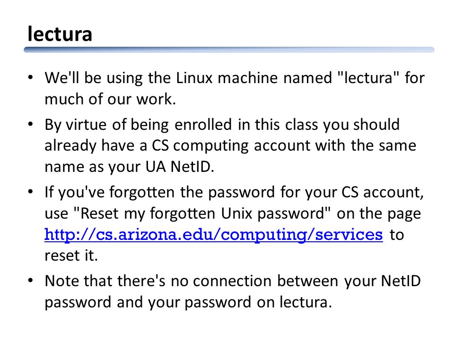The image size is (454, 340).
Task: Click the text "reset it."
Action: 71,255
